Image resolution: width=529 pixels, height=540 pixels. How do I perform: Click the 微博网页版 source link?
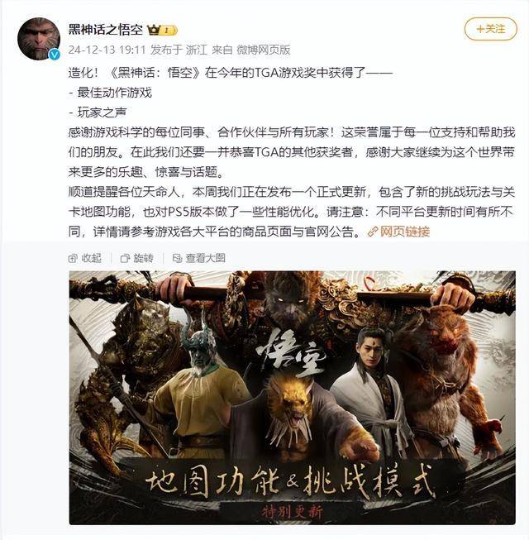click(x=264, y=50)
